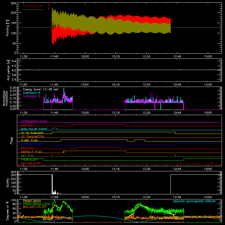Image resolution: width=225 pixels, height=225 pixels.
Task: Click the 250 tick on Pointing axis
Action: click(x=13, y=3)
